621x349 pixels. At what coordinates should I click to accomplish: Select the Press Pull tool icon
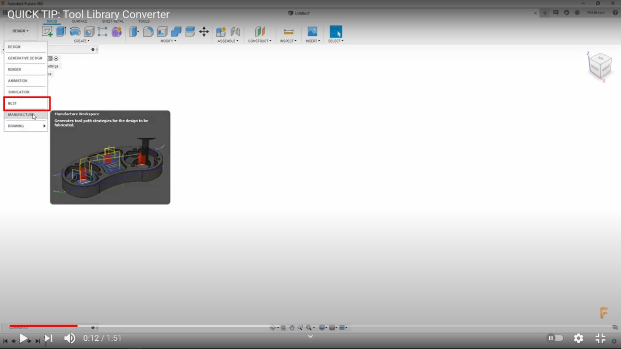tap(134, 32)
